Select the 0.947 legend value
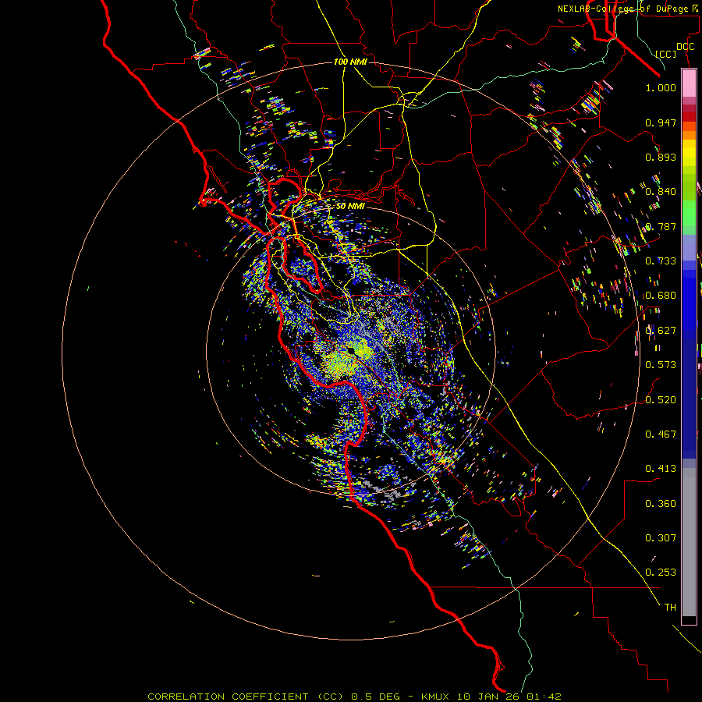The image size is (702, 702). 661,122
